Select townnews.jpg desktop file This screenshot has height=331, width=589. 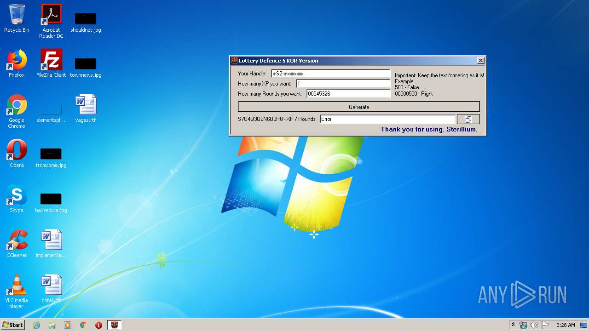[86, 67]
